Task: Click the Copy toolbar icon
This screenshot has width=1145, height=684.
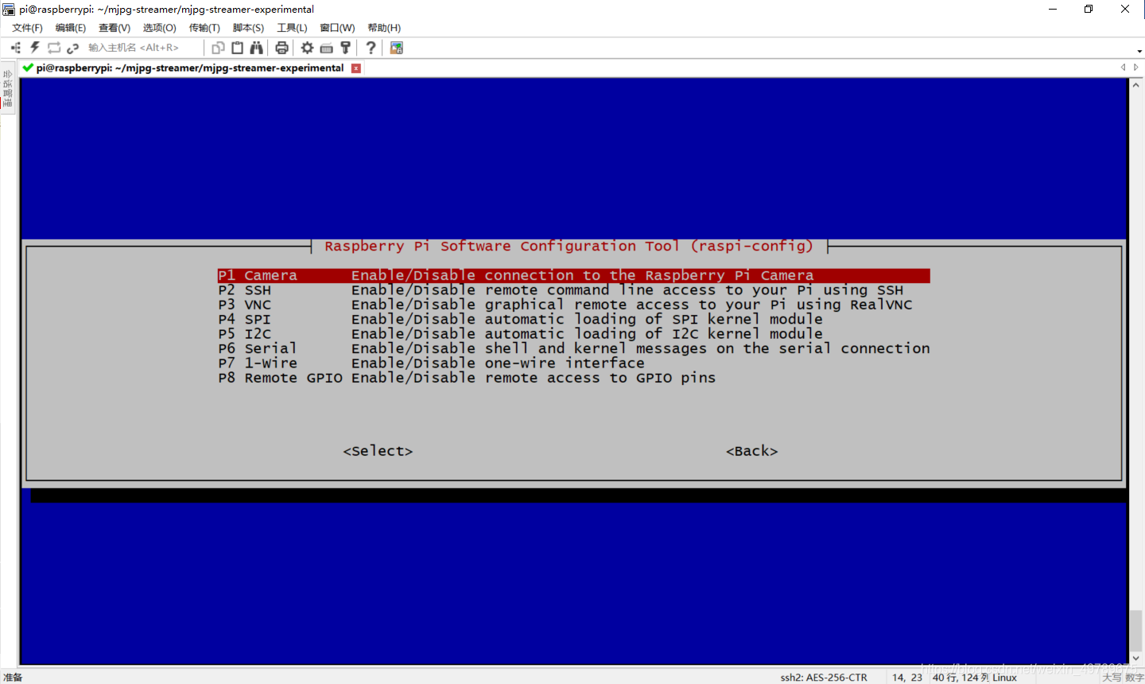Action: (x=218, y=48)
